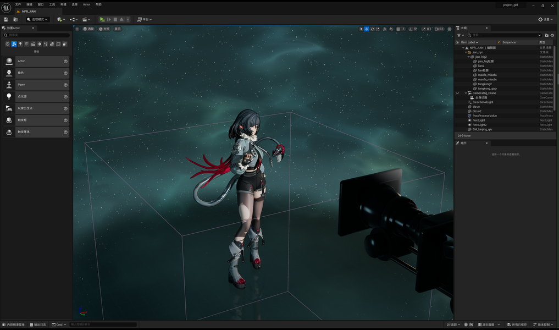
Task: Open the lit 光照 view mode dropdown
Action: pyautogui.click(x=104, y=29)
